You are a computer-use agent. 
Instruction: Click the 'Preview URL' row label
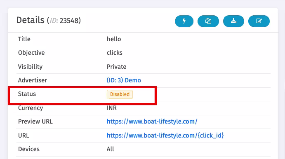[35, 122]
